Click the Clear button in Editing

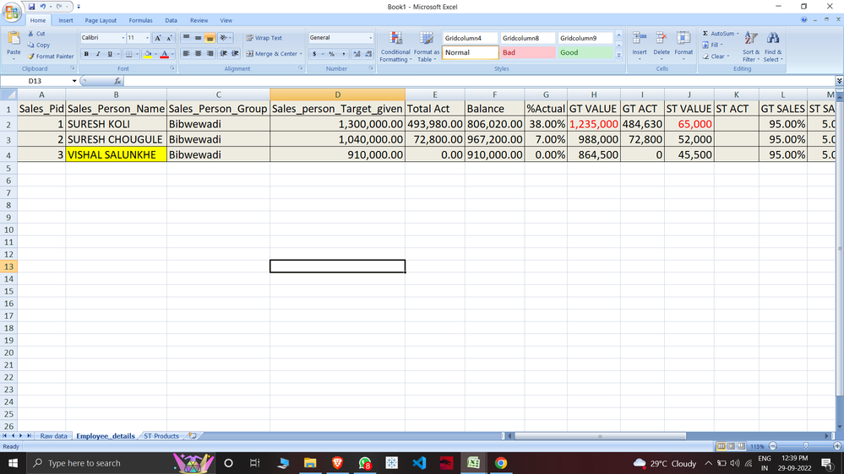[x=716, y=57]
